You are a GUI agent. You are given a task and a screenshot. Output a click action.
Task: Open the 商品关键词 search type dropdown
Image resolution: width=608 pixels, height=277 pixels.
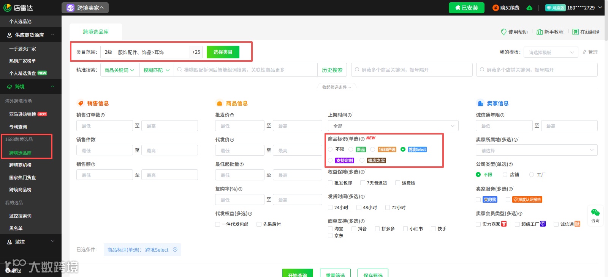tap(119, 70)
